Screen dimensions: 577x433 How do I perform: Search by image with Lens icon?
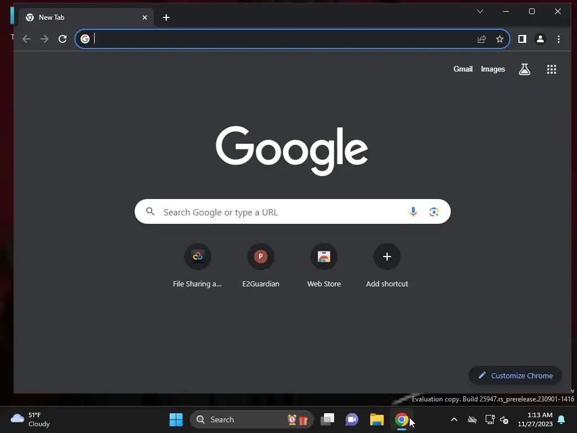[x=434, y=212]
